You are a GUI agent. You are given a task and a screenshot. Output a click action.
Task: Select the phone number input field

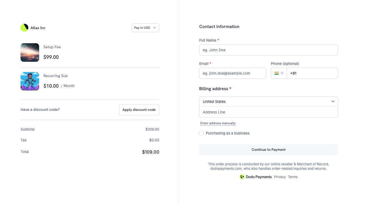pos(312,73)
